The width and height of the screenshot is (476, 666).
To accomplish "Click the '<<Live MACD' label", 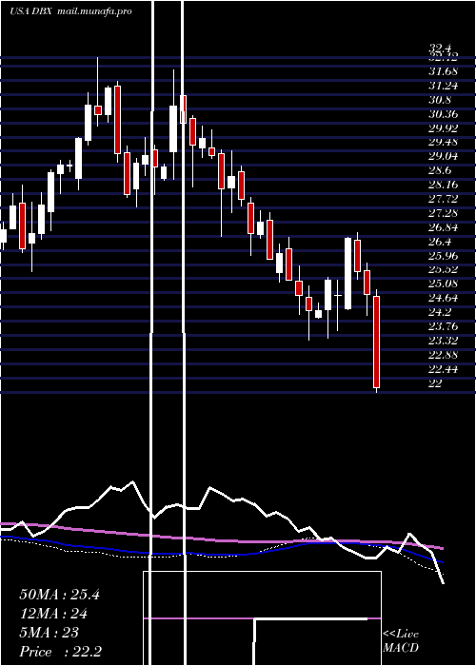I will click(401, 641).
